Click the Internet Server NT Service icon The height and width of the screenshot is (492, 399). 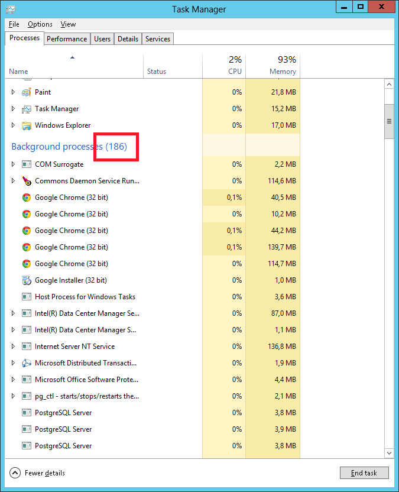point(26,347)
